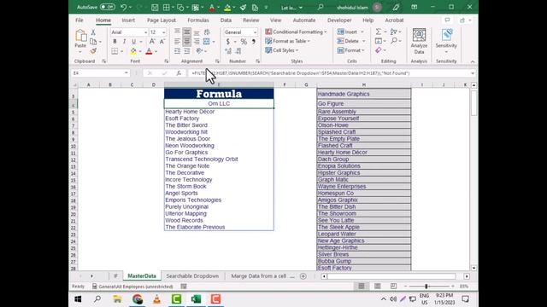
Task: Increase font size with the larger A icon
Action: (152, 42)
